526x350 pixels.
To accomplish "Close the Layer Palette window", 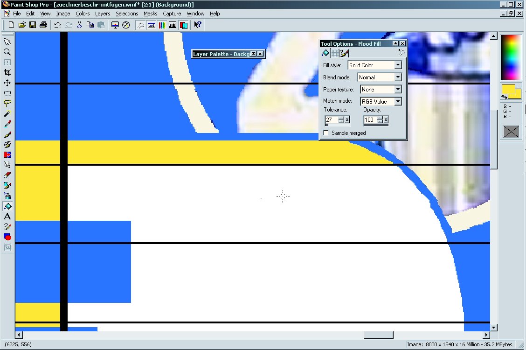I will pyautogui.click(x=260, y=54).
